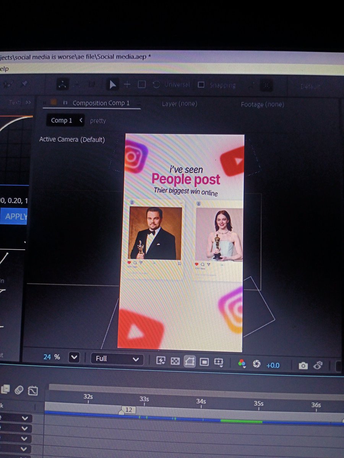Open the Composition Comp 1 tab
The width and height of the screenshot is (344, 458).
(x=101, y=103)
